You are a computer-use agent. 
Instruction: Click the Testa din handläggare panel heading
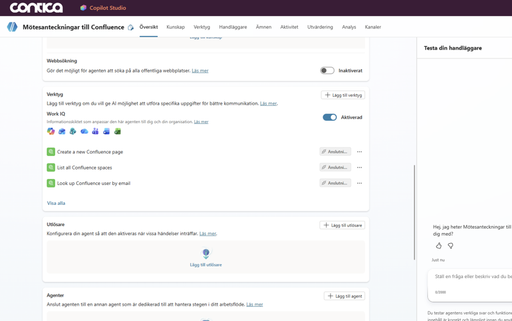pyautogui.click(x=453, y=48)
